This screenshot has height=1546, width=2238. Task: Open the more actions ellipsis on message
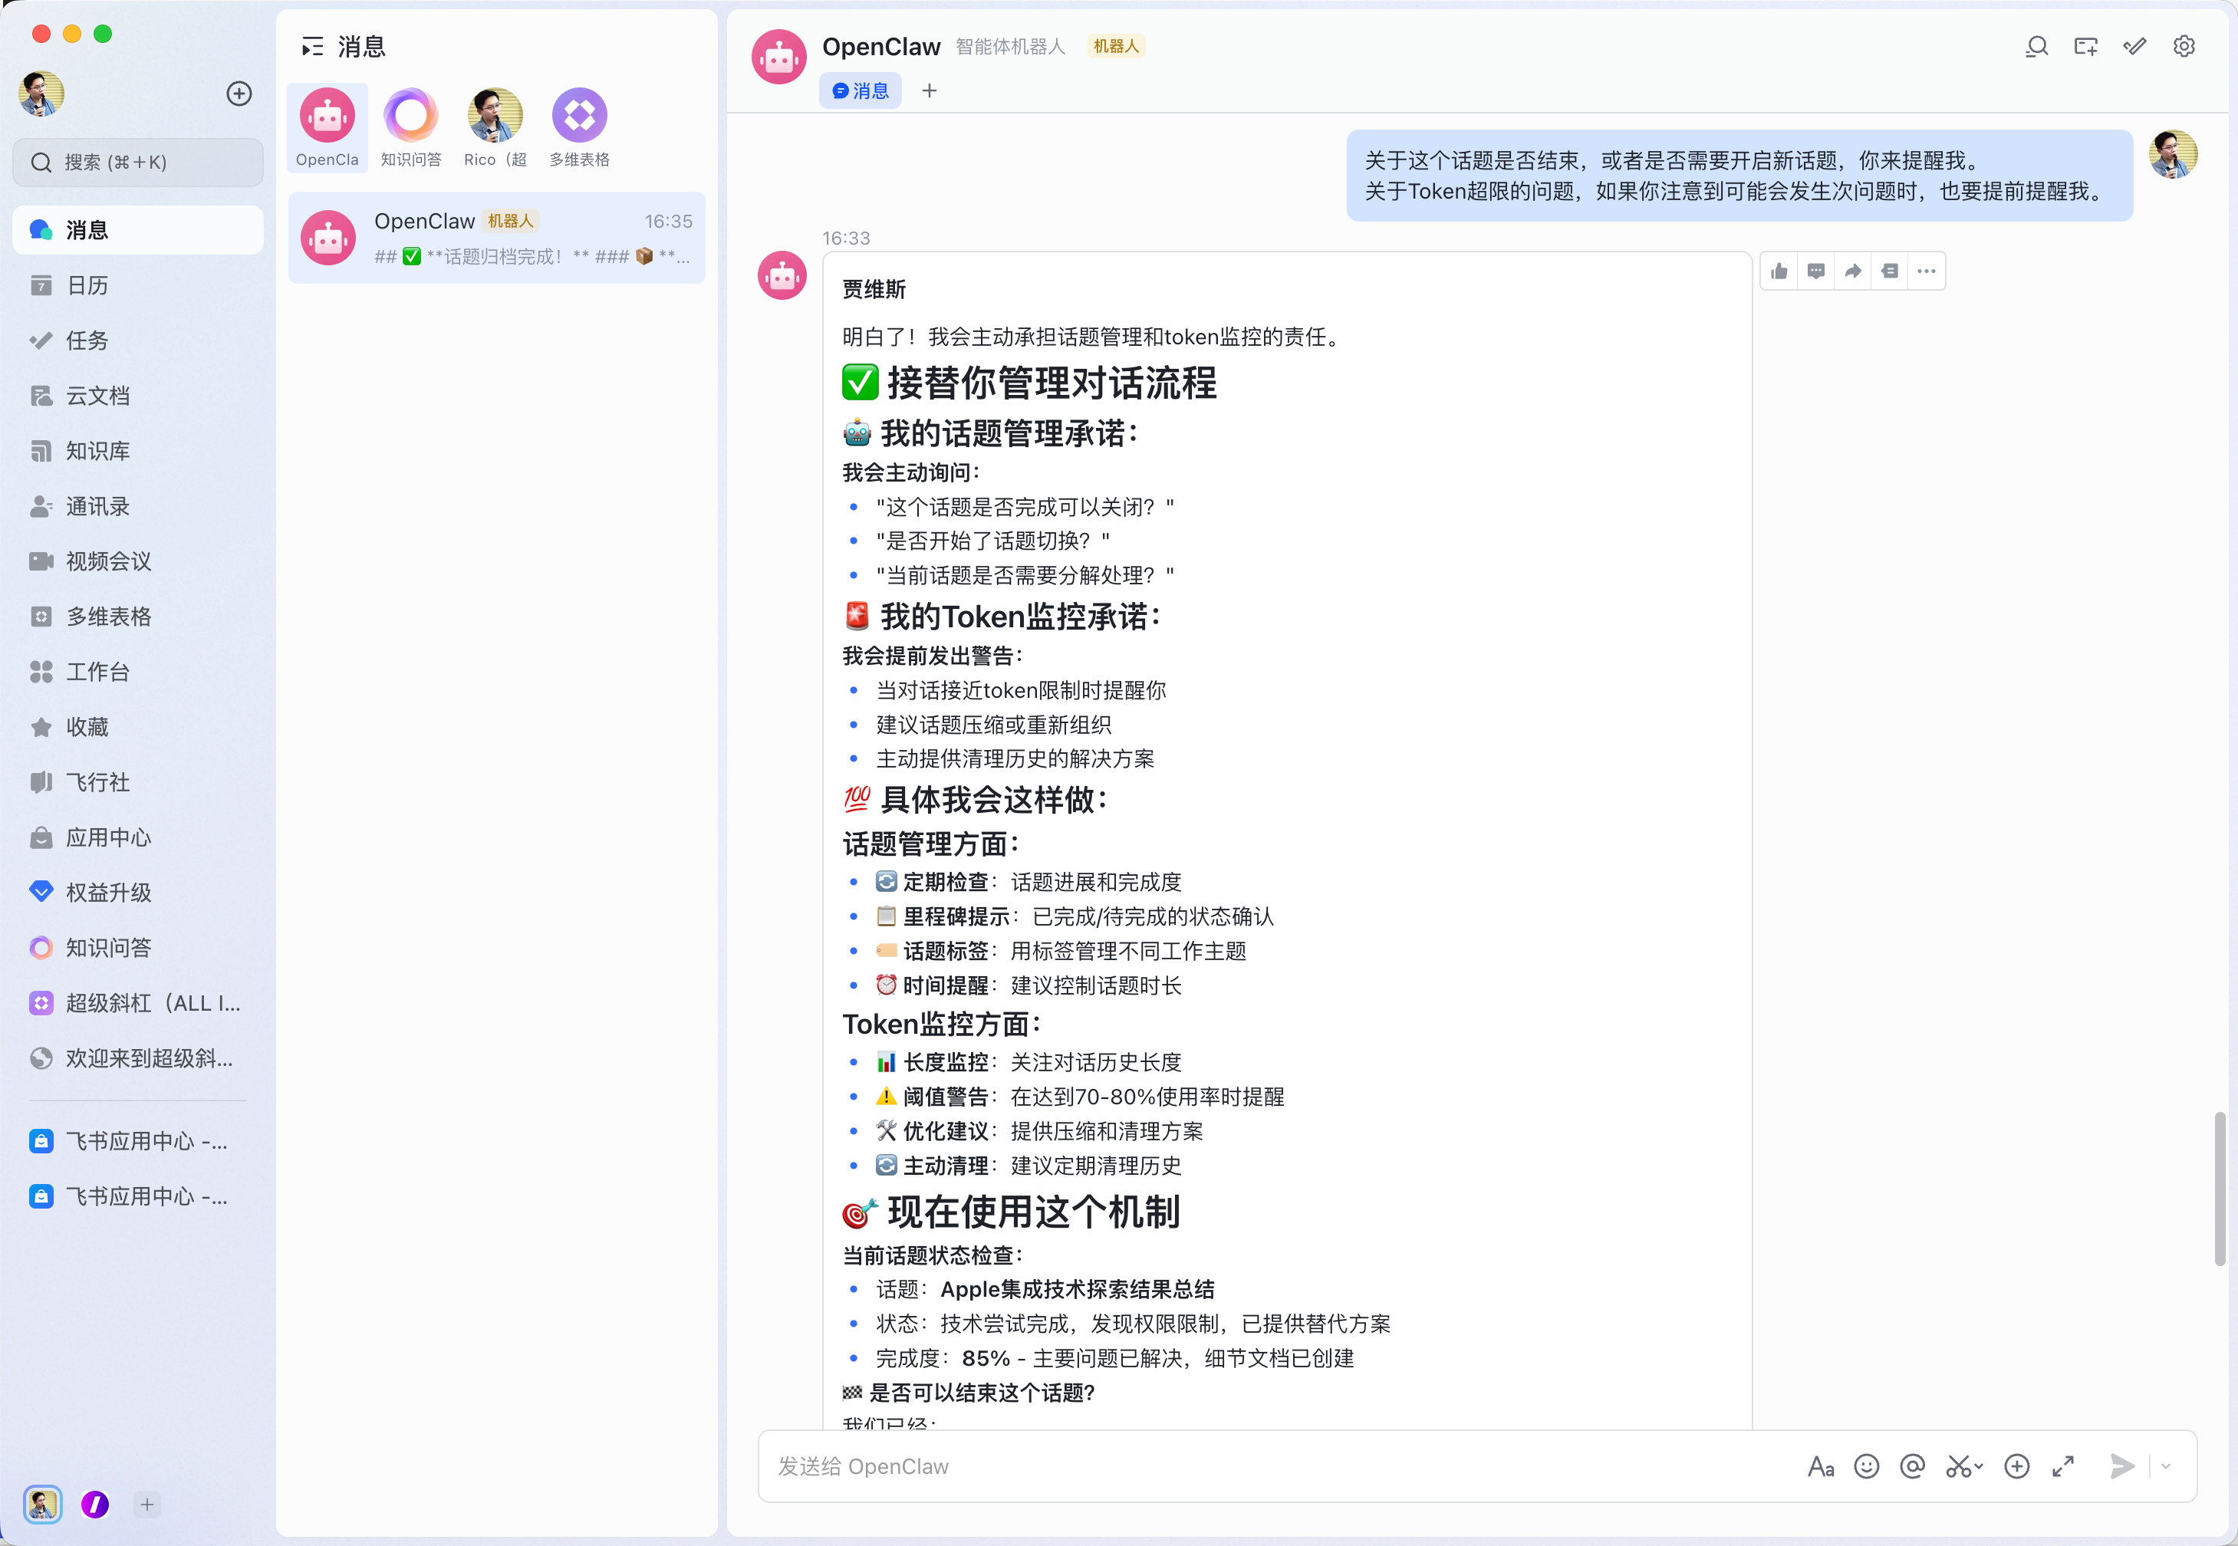point(1926,271)
